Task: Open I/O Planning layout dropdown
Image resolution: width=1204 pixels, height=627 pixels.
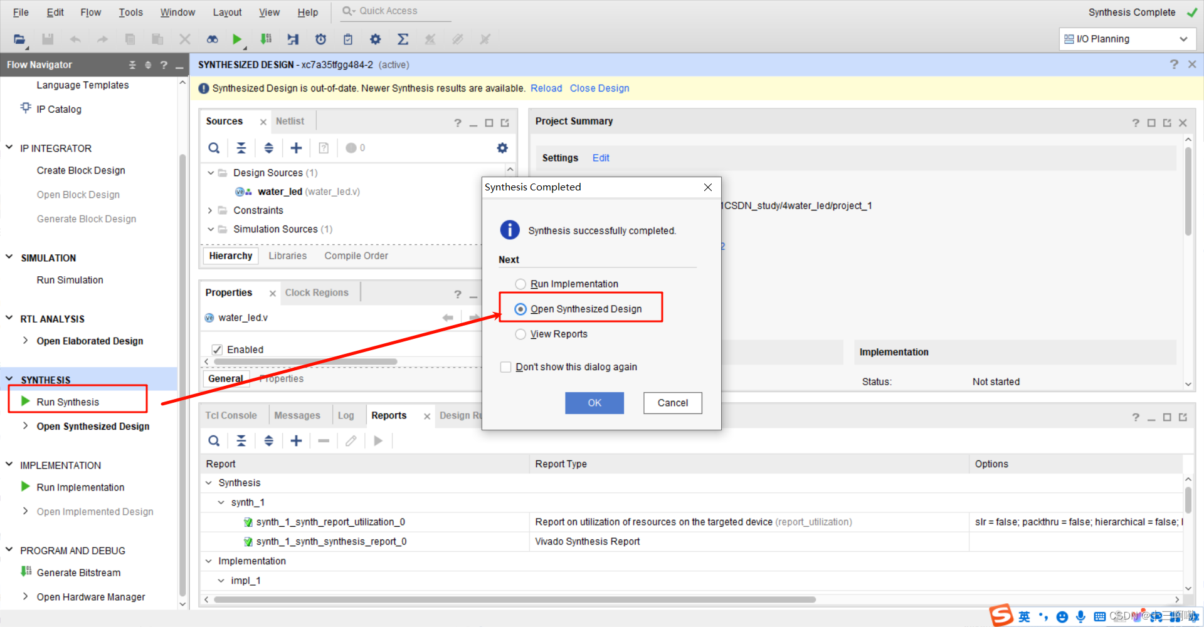Action: [x=1127, y=39]
